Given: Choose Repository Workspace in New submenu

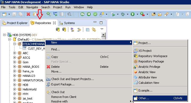Looking at the screenshot, I should (x=160, y=56).
